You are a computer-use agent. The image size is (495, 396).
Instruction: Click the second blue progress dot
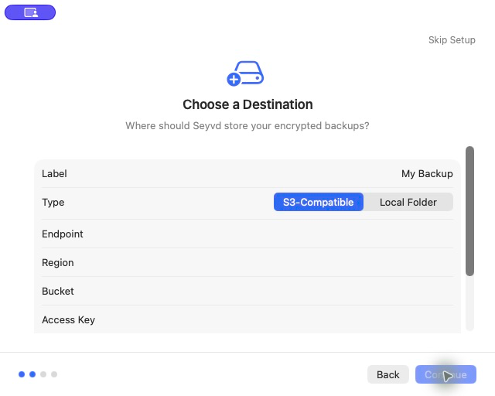click(32, 374)
